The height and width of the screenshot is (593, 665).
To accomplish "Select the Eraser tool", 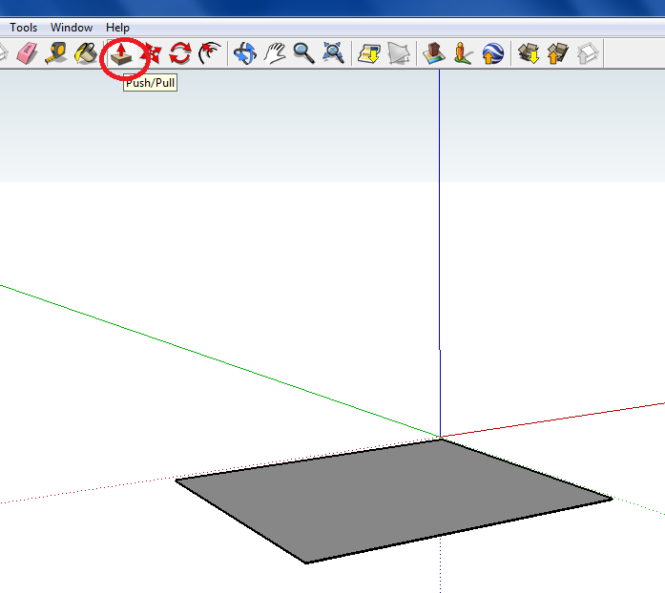I will (26, 53).
